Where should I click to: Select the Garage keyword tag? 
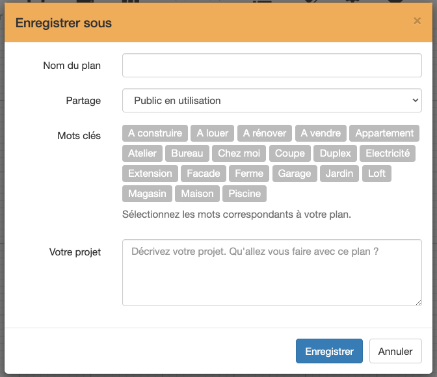(295, 174)
